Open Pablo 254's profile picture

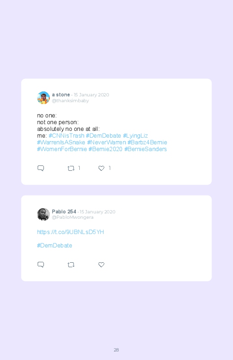pos(43,214)
